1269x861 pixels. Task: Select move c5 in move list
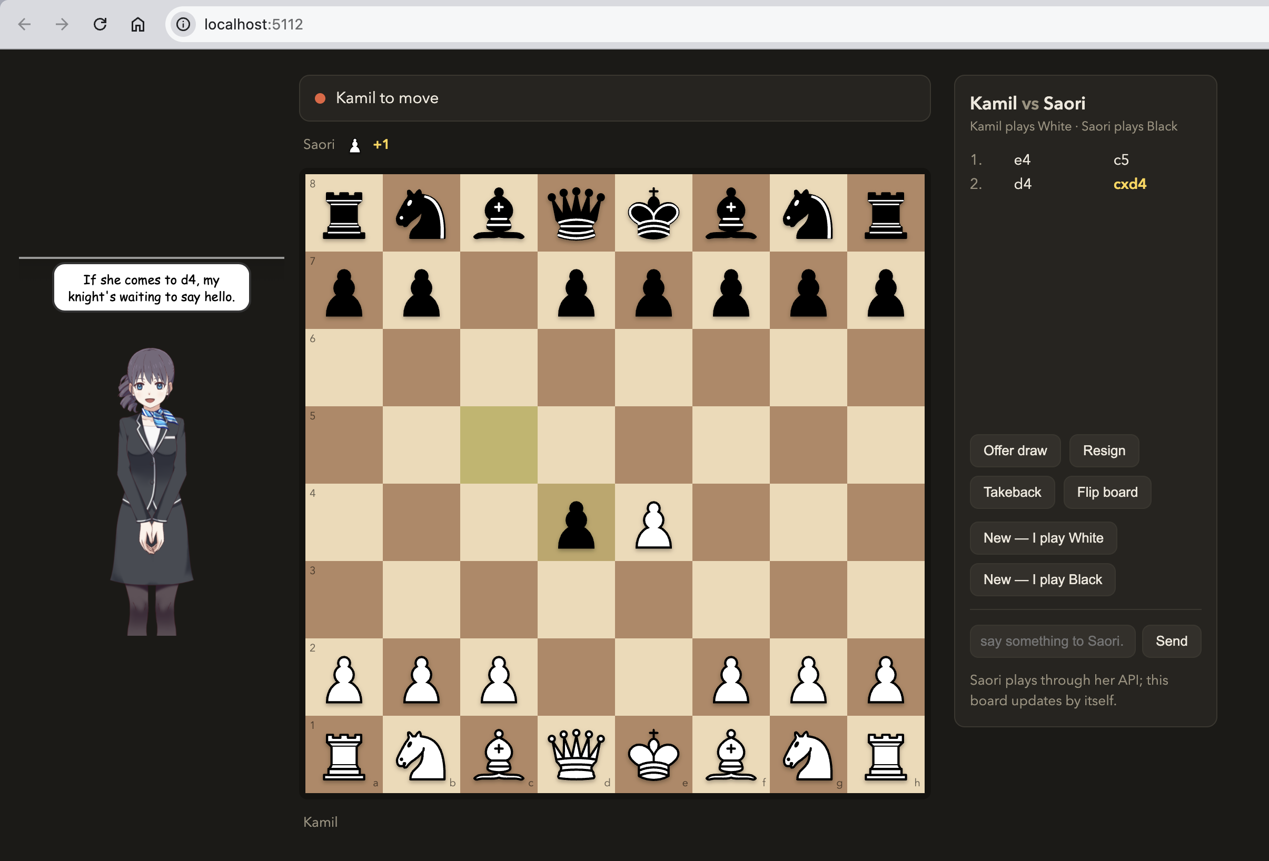(x=1121, y=160)
